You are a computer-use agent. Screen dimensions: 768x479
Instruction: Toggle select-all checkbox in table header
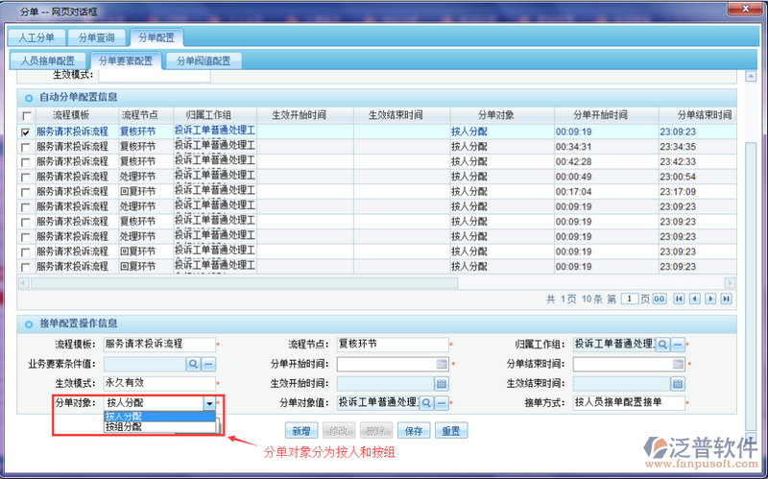[x=25, y=115]
